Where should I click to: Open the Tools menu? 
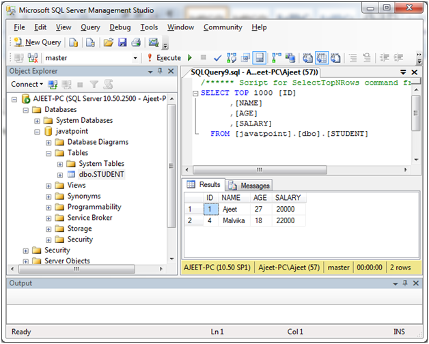click(149, 27)
